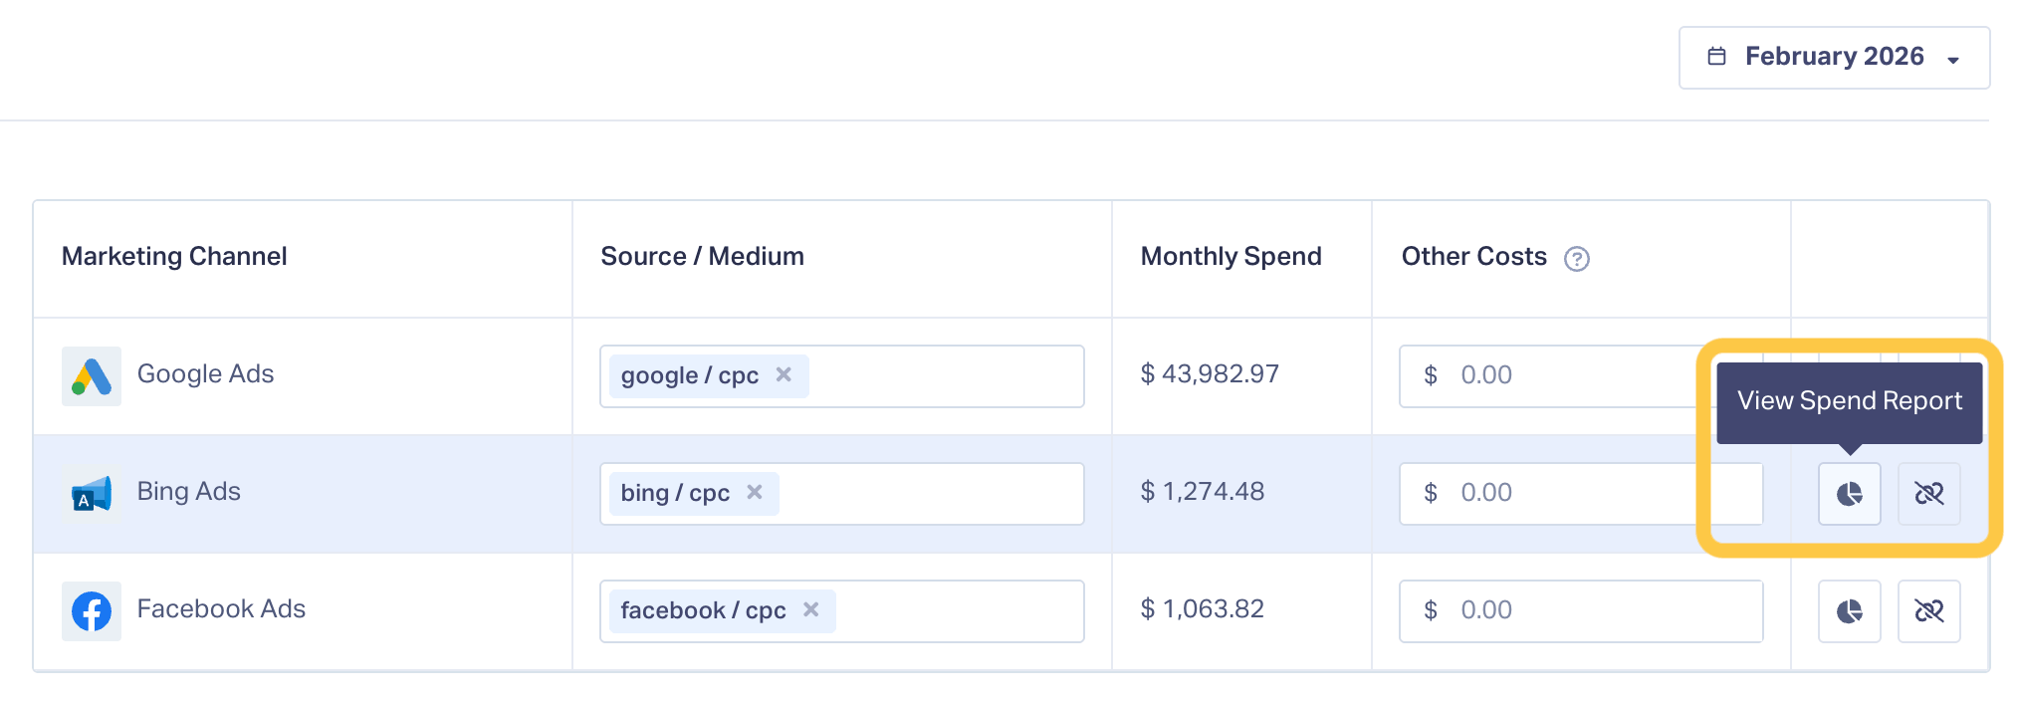Click inside the Google Ads source/medium box

pos(946,376)
